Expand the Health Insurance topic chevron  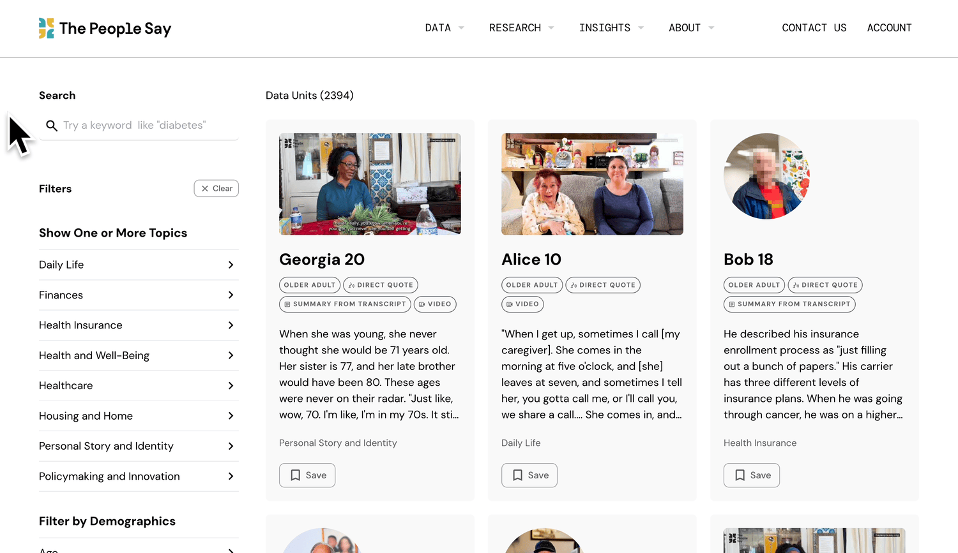231,325
